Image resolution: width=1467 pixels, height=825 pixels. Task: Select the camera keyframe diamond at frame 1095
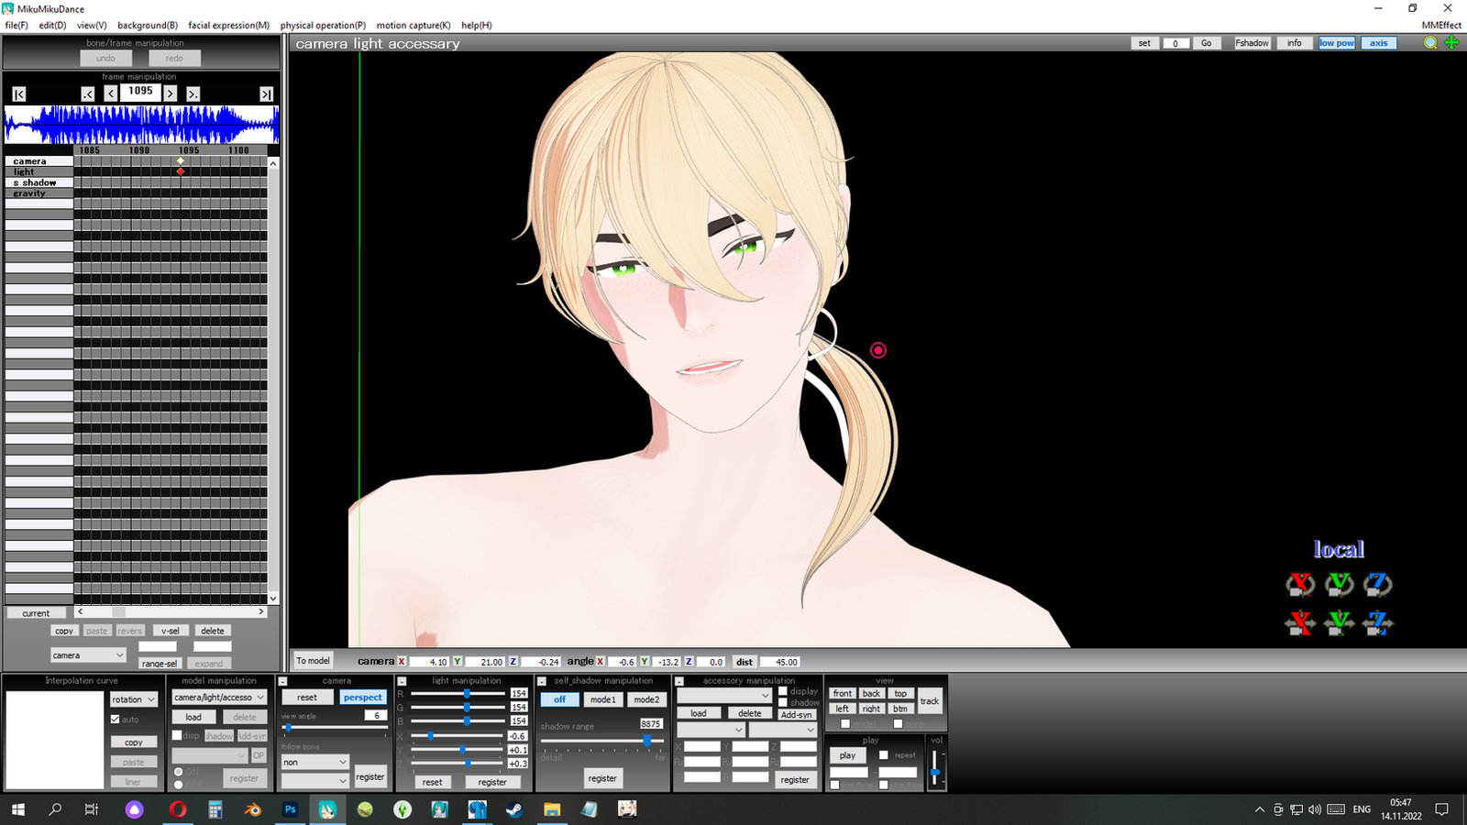click(181, 161)
